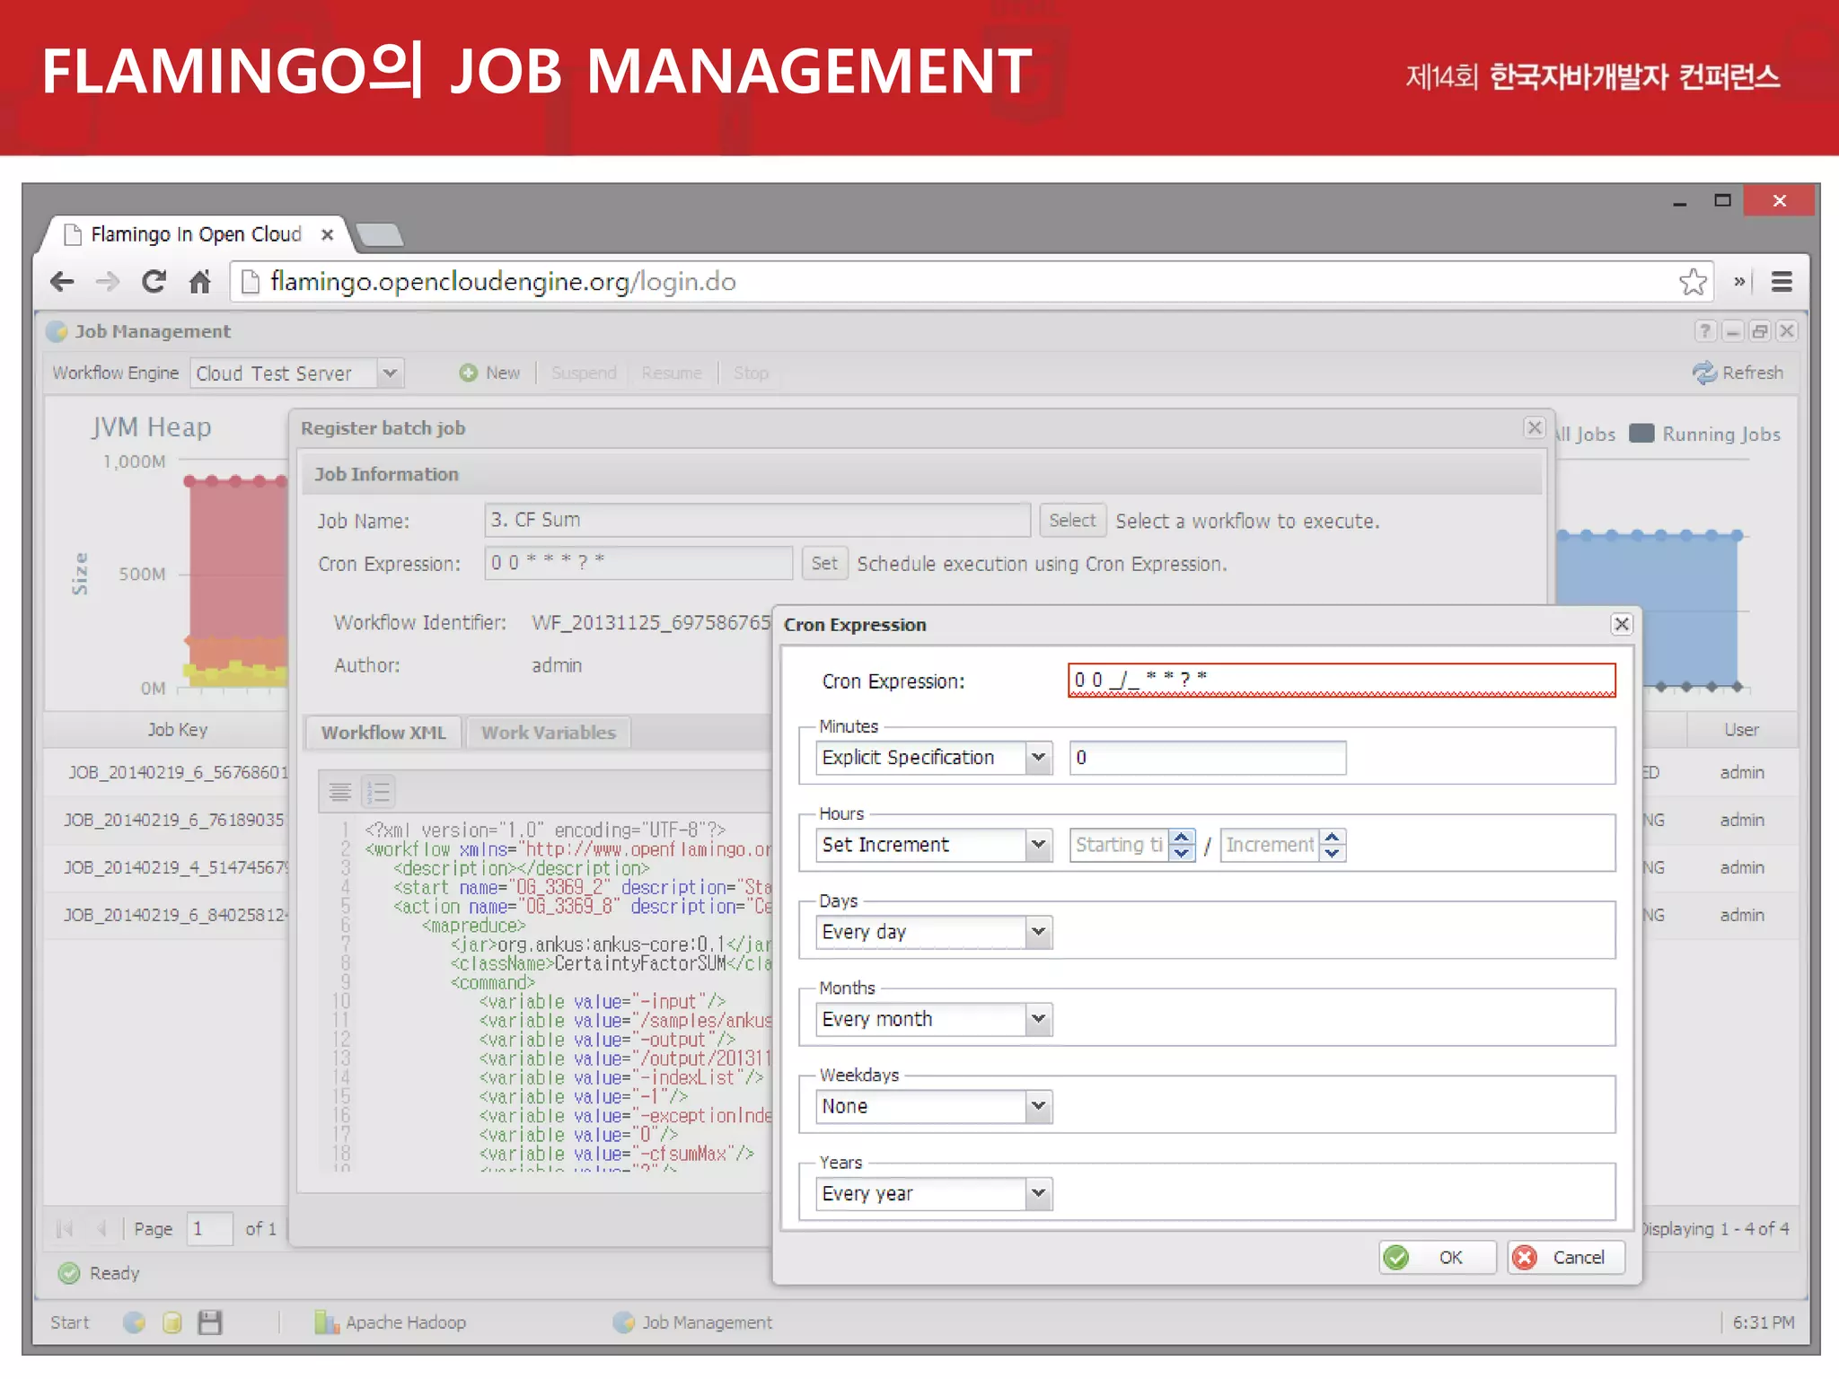
Task: Open a new browser tab
Action: point(380,235)
